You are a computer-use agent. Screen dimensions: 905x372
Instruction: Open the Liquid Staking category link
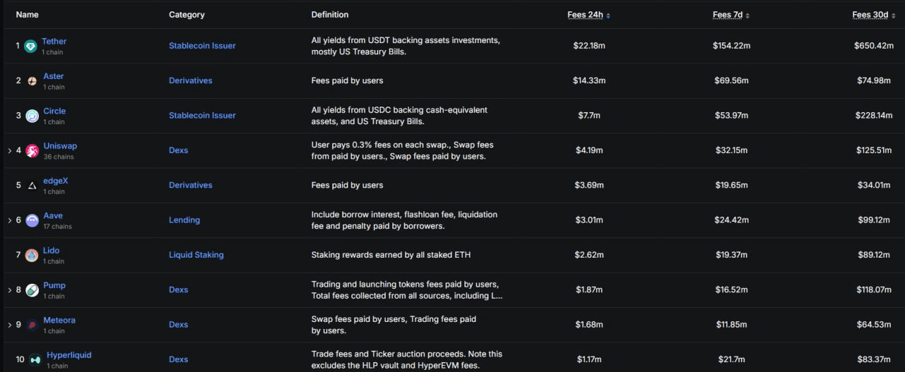196,255
